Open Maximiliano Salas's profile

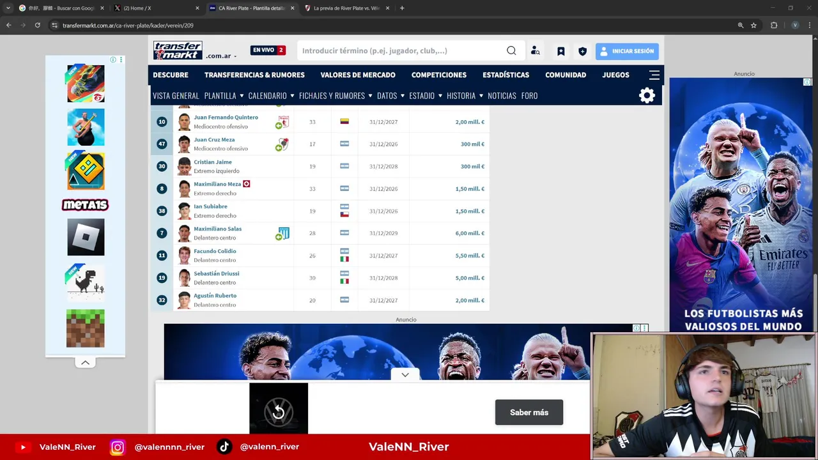tap(217, 229)
